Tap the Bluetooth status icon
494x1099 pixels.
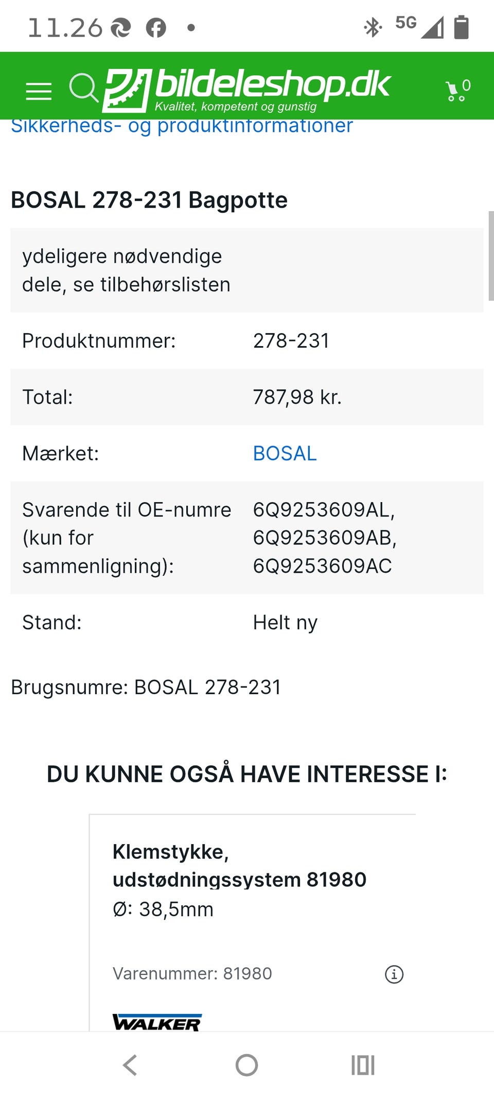(372, 27)
